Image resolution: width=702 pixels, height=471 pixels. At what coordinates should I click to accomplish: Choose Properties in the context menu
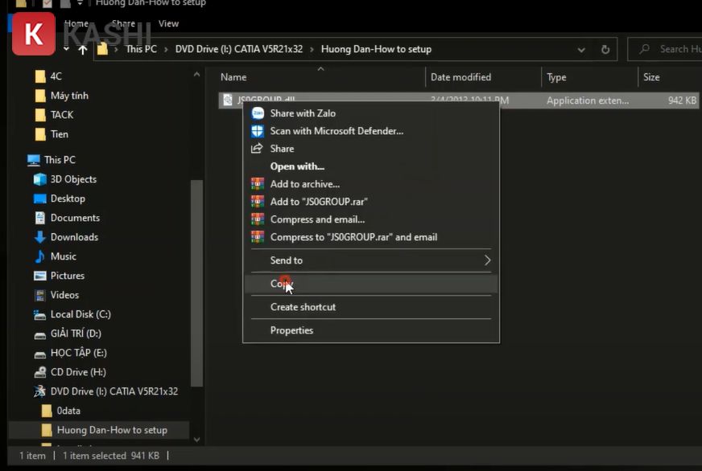[x=291, y=330]
